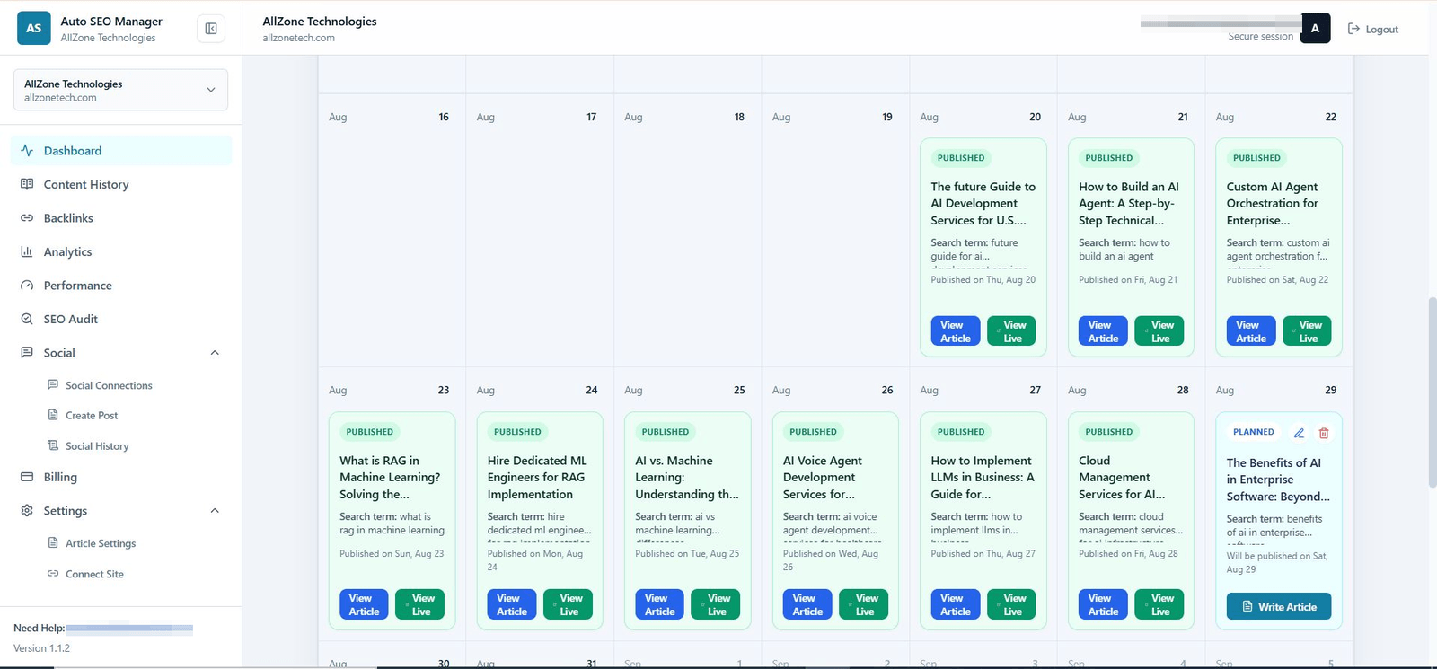Click the Social message icon in sidebar

(27, 353)
